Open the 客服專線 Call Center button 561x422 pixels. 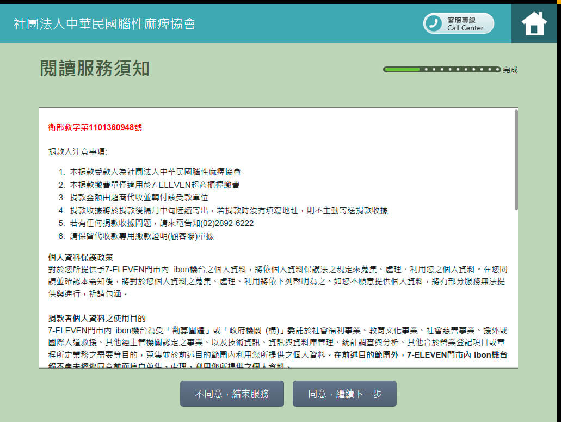458,23
